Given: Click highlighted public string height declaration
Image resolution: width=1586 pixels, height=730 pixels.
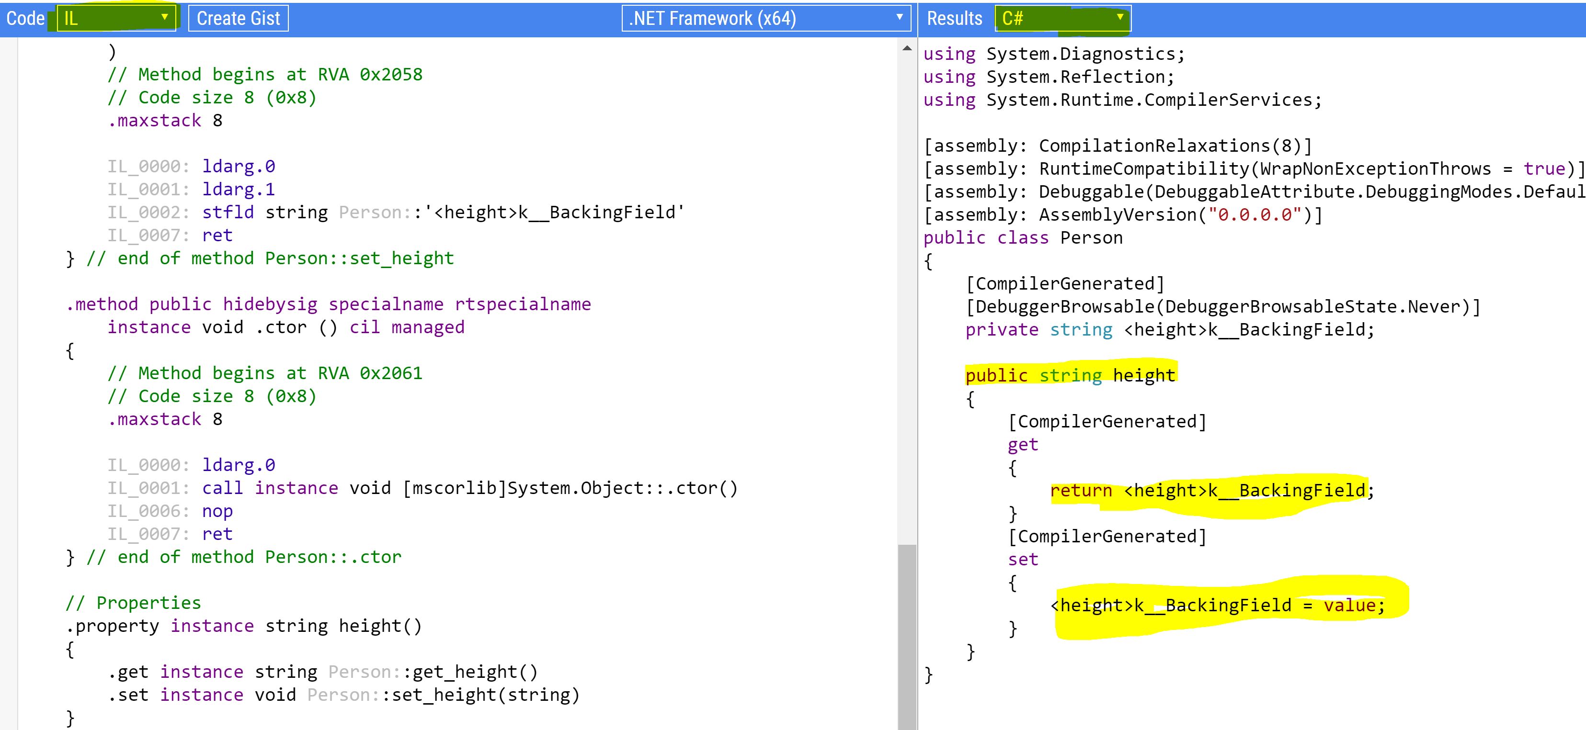Looking at the screenshot, I should [x=1070, y=375].
